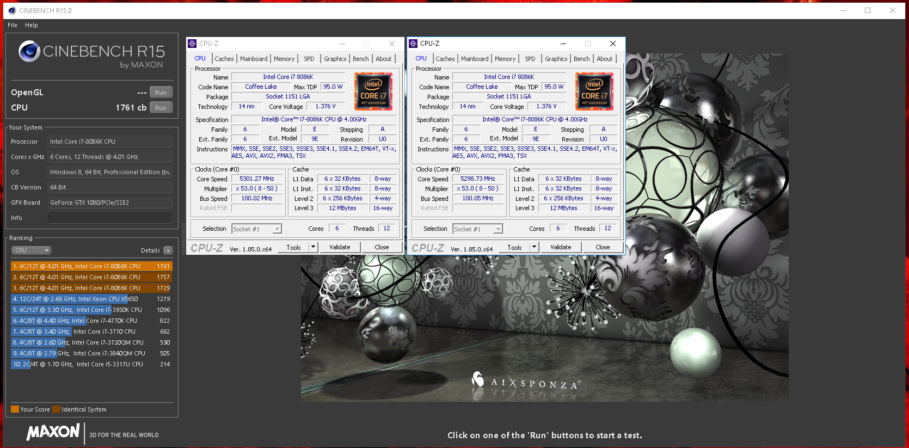The height and width of the screenshot is (448, 909).
Task: Switch to Mainboard tab in right CPU-Z
Action: point(475,59)
